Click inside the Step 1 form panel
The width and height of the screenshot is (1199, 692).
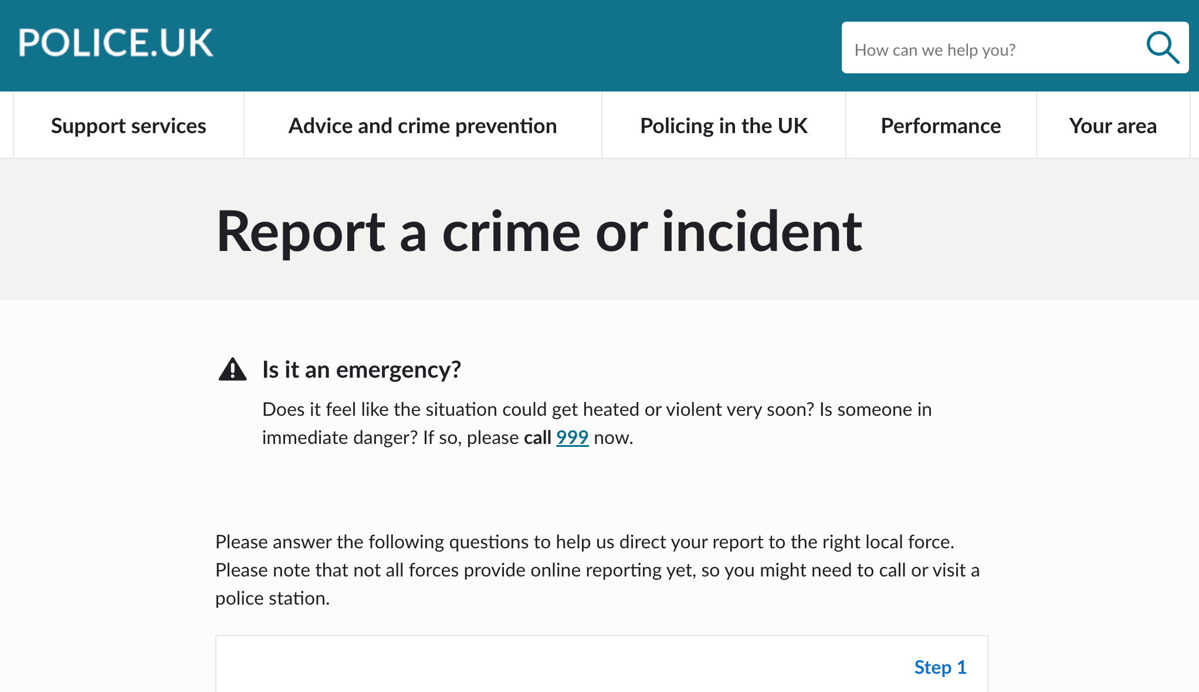(x=601, y=664)
